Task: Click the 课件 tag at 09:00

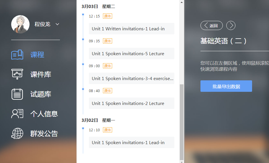Action: tap(107, 66)
